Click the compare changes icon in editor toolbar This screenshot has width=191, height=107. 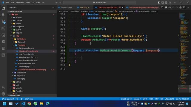tap(162, 7)
